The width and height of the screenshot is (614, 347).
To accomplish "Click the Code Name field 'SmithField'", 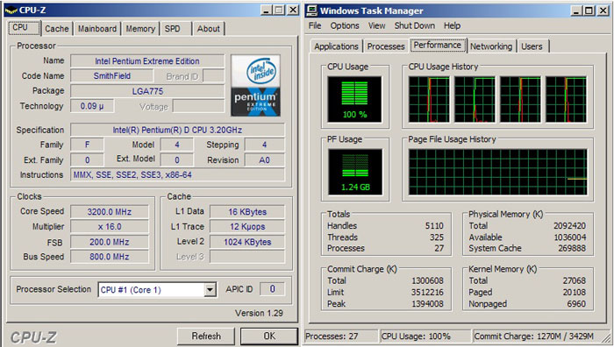I will [112, 76].
